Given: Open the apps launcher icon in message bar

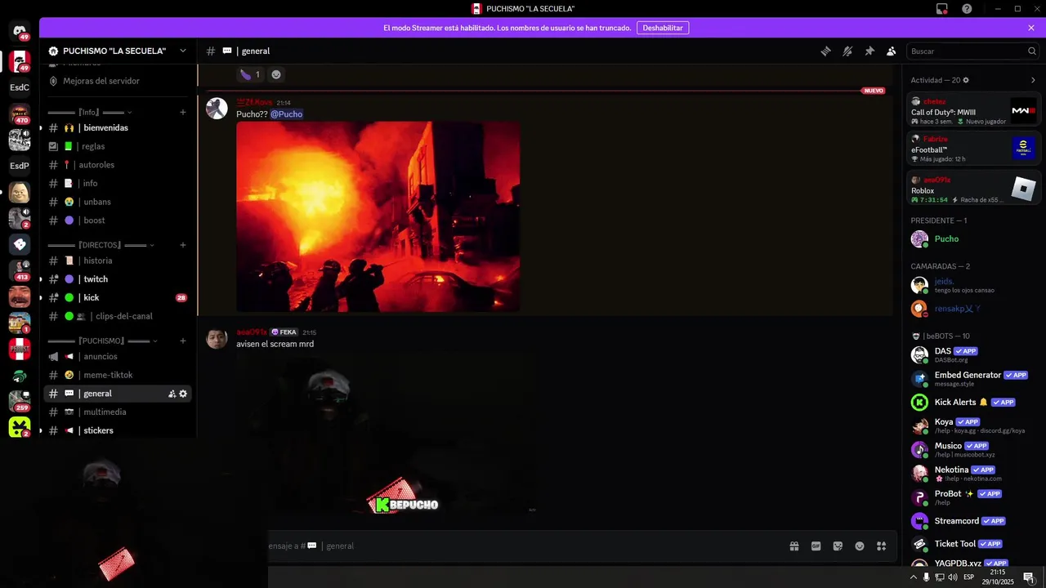Looking at the screenshot, I should (882, 546).
